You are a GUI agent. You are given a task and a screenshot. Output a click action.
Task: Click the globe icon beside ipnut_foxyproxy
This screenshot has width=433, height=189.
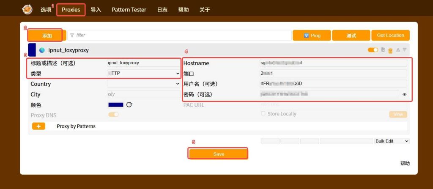click(42, 50)
